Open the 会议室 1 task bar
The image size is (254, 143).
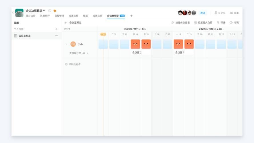184,52
